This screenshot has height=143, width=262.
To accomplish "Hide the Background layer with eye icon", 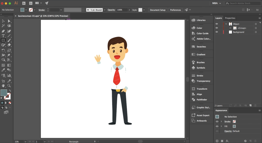I will tap(217, 32).
